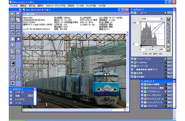Click the red-eye image icon in toolbar
Viewport: 185px width, 121px height.
coord(13,64)
